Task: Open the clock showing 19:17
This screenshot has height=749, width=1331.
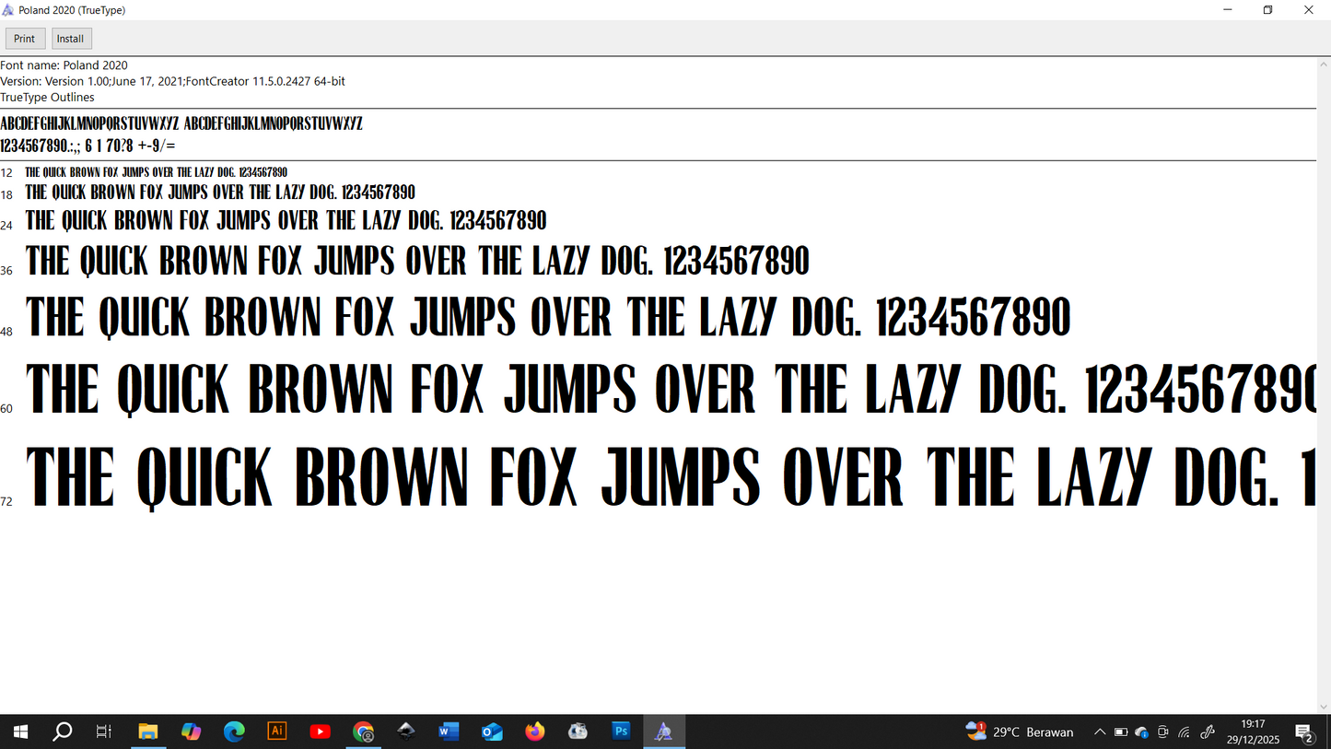Action: (x=1253, y=731)
